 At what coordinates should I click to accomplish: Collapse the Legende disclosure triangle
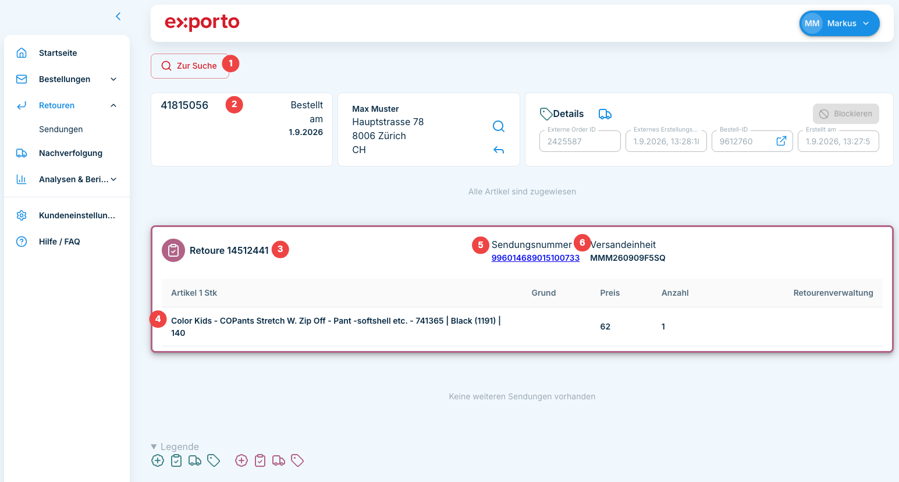pos(154,446)
